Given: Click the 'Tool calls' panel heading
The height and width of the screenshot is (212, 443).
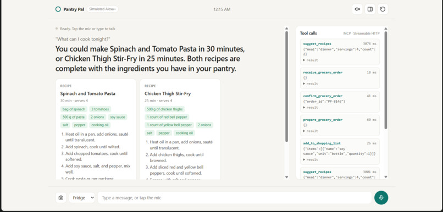Looking at the screenshot, I should [308, 34].
